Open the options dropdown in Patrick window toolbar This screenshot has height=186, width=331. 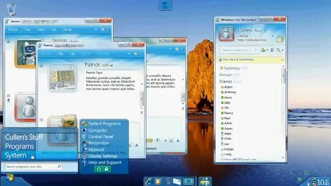tap(137, 54)
